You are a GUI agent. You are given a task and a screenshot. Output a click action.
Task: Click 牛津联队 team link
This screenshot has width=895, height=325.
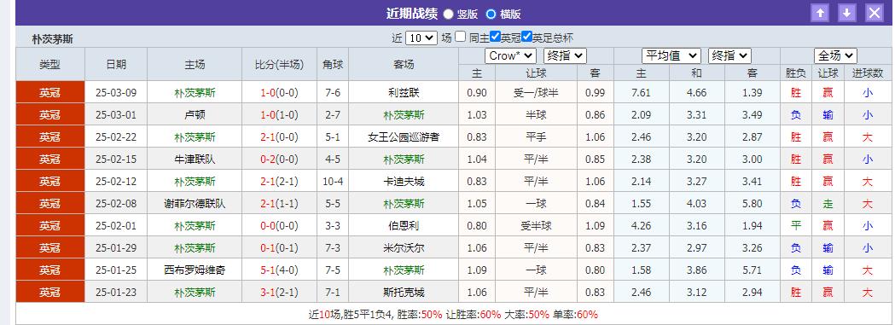pos(195,159)
